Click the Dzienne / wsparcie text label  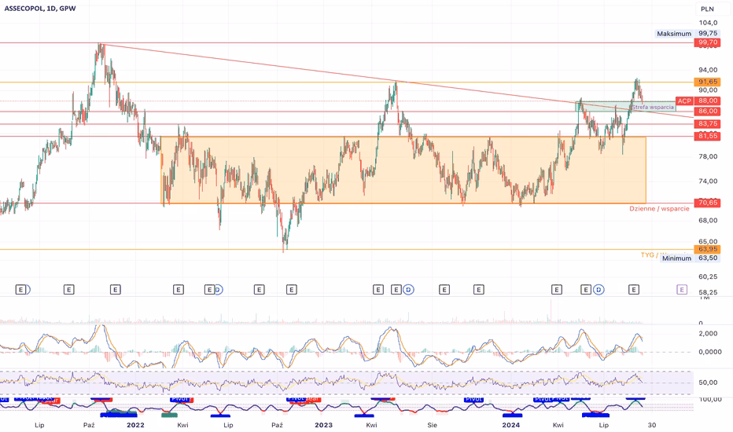pos(659,209)
